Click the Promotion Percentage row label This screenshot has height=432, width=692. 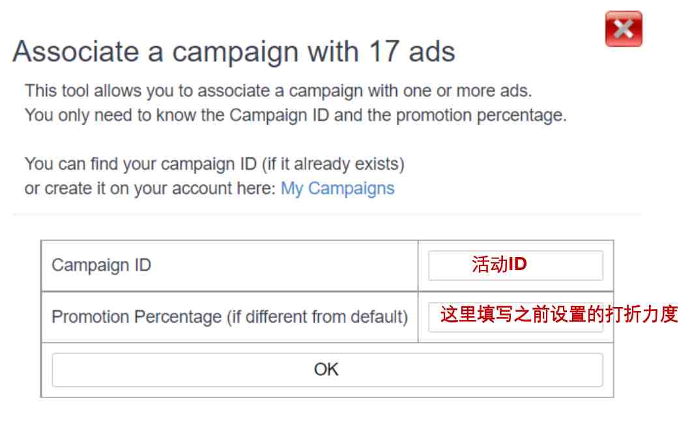click(x=229, y=317)
